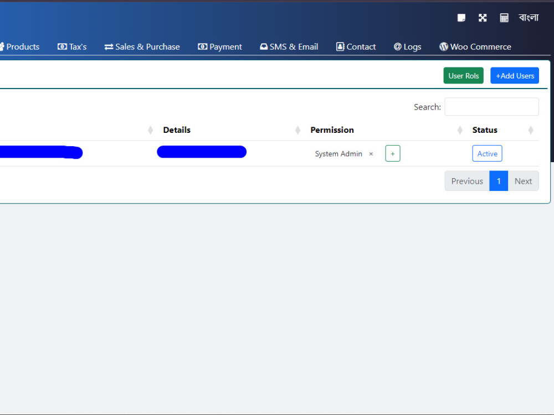The height and width of the screenshot is (415, 554).
Task: Focus the Search input field
Action: [491, 107]
